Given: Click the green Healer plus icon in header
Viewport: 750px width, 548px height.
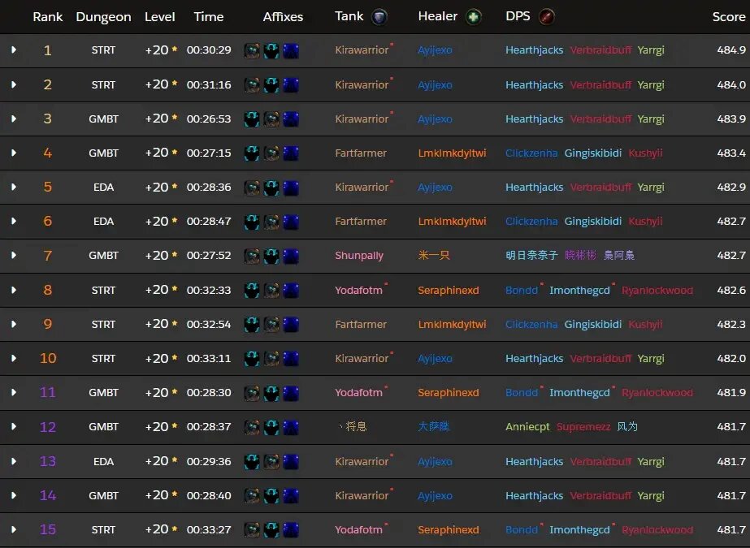Looking at the screenshot, I should click(x=473, y=17).
